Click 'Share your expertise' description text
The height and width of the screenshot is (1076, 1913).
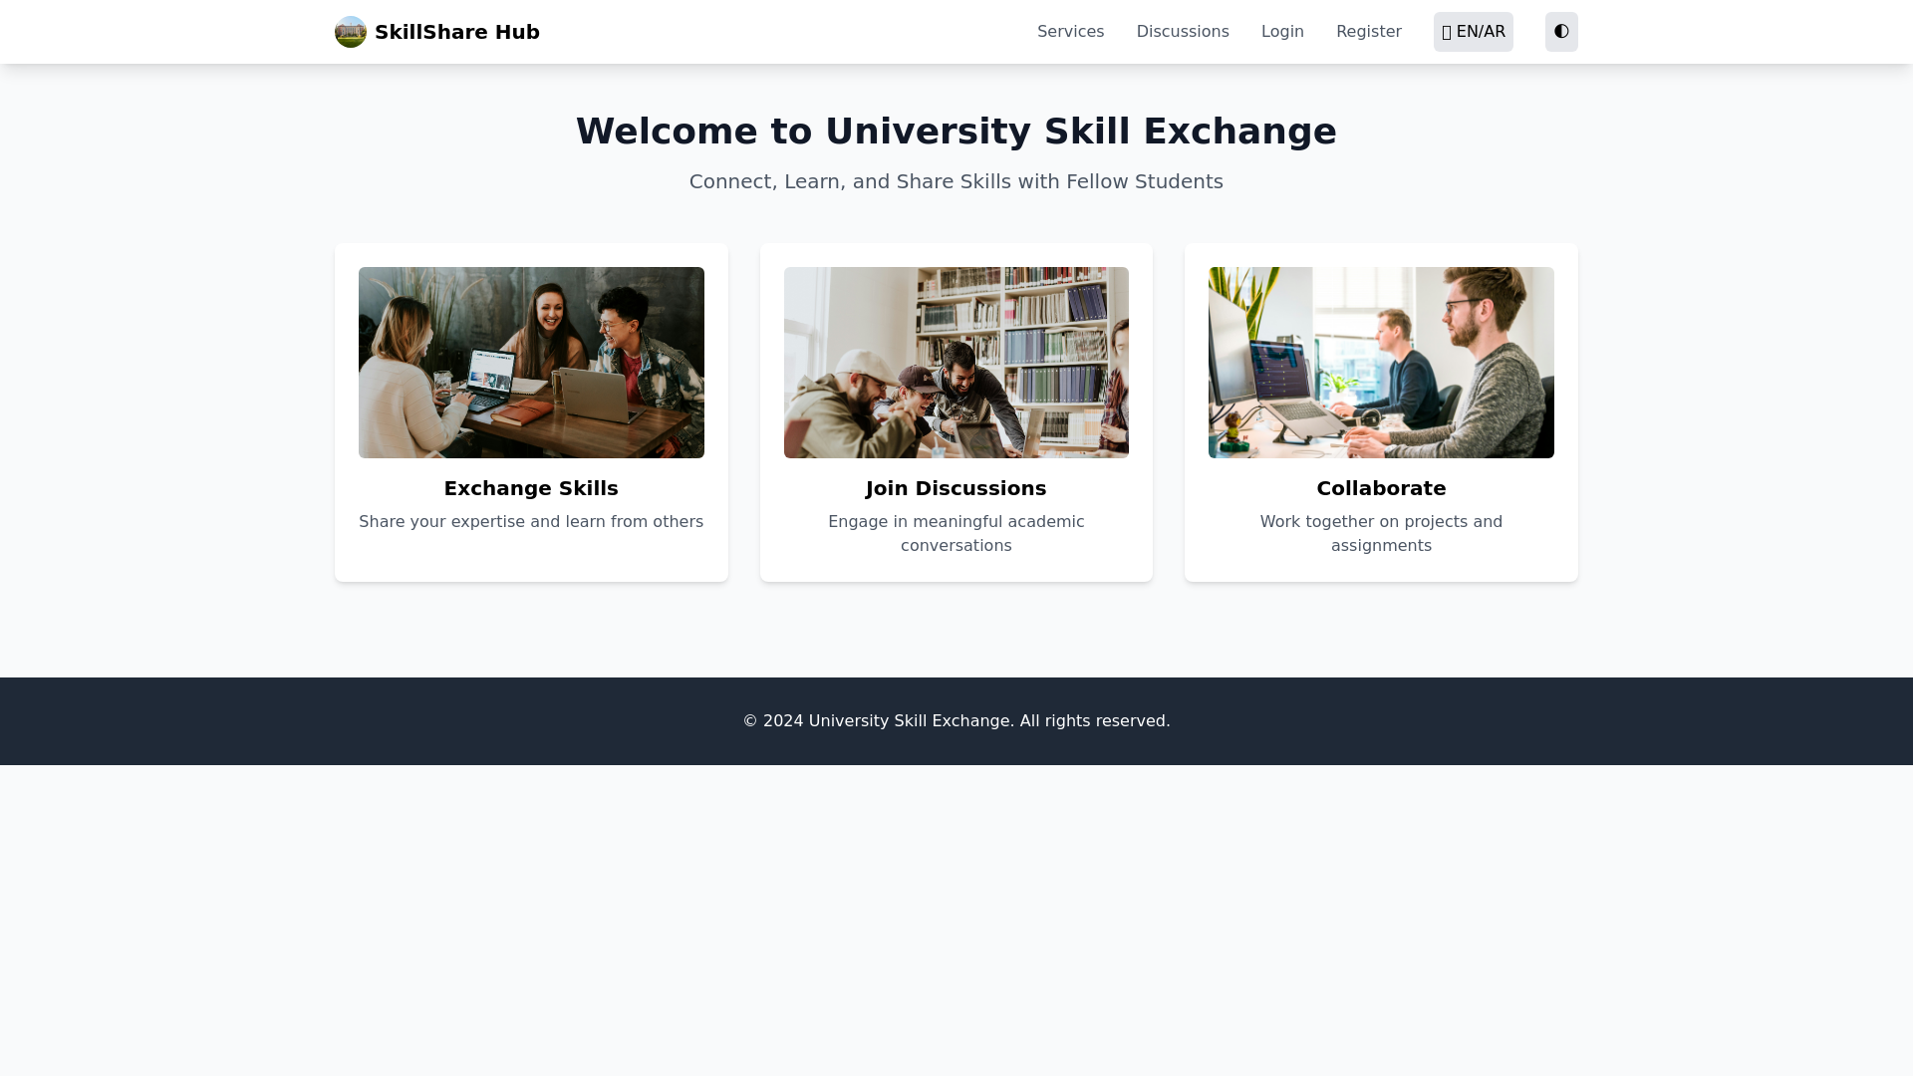(531, 522)
